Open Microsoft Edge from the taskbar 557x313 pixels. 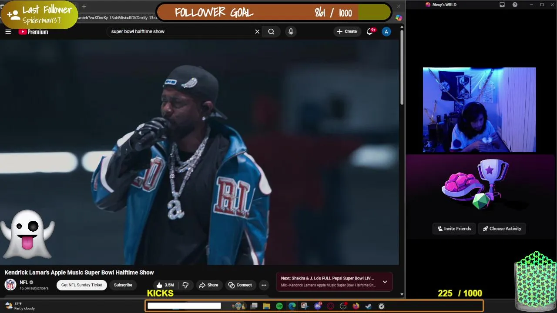[x=292, y=306]
